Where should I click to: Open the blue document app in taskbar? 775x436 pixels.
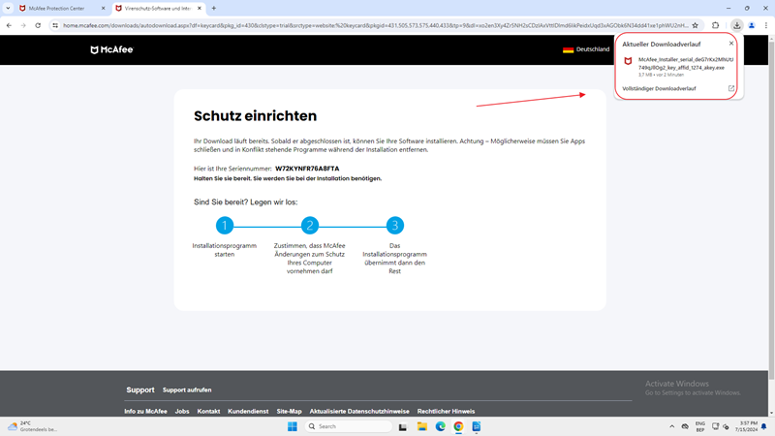[x=477, y=426]
